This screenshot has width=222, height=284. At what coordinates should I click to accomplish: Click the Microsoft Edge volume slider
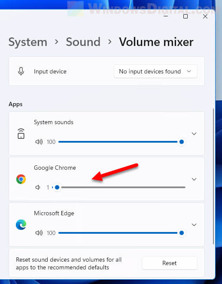coord(122,233)
